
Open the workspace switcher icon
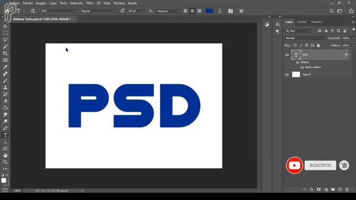click(x=339, y=11)
